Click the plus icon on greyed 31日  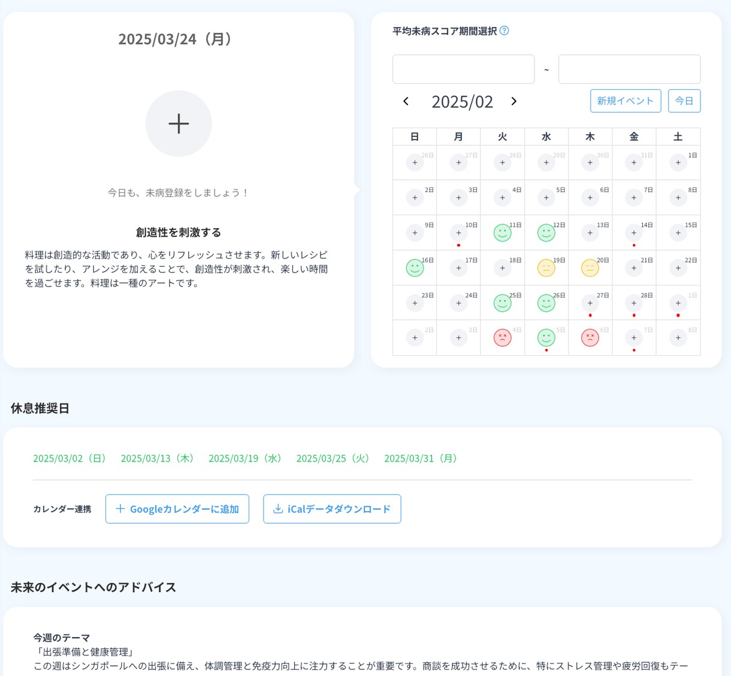click(634, 162)
